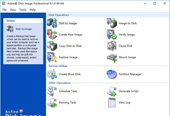
Task: Click the Mount Image icon
Action: tap(112, 58)
